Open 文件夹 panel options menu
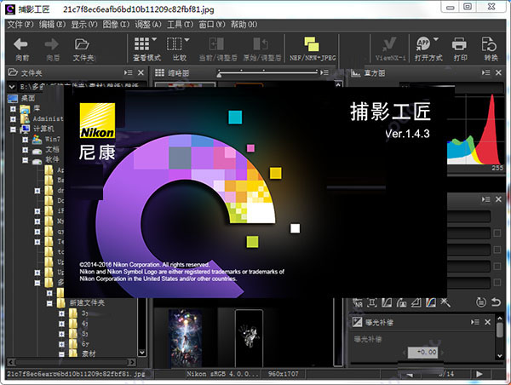Screen dimensions: 511x385 pos(128,72)
